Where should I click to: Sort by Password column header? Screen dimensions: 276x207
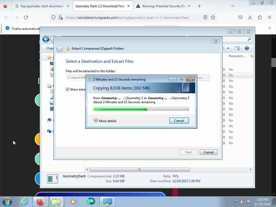click(x=237, y=56)
